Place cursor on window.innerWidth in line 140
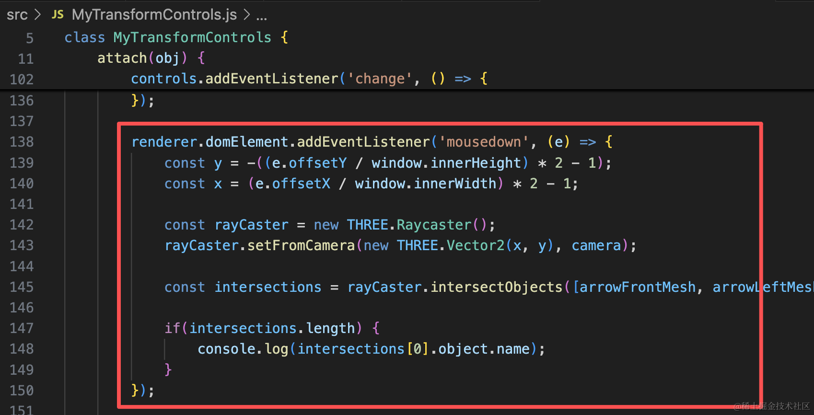 [x=426, y=184]
